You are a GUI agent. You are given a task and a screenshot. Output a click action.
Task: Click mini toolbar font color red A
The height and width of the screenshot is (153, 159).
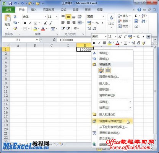coord(117,43)
